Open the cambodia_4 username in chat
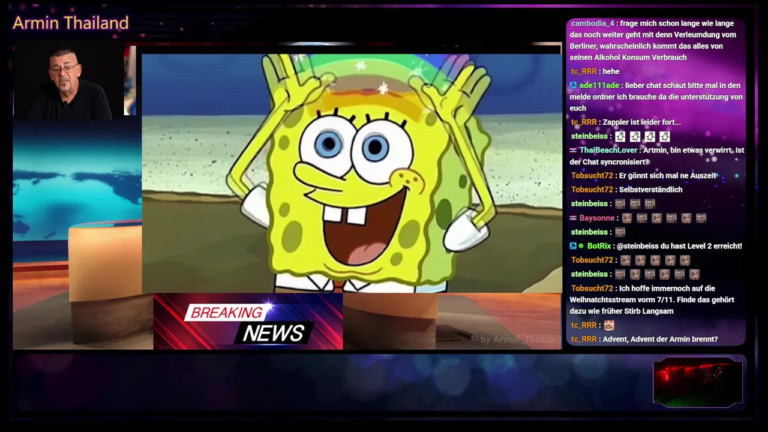Screen dimensions: 768x432 click(x=592, y=23)
